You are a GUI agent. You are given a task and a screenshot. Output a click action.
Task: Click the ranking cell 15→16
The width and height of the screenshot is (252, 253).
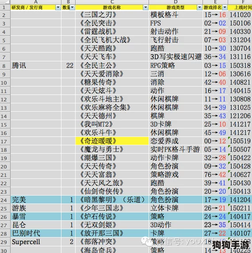tap(215, 15)
